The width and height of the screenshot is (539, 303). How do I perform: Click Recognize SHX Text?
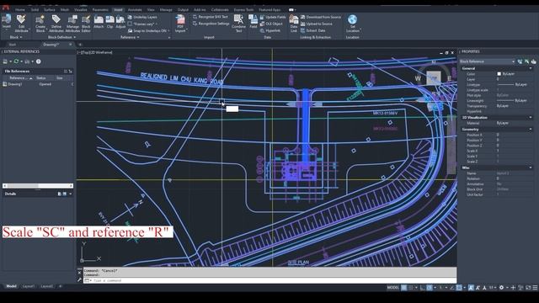211,17
